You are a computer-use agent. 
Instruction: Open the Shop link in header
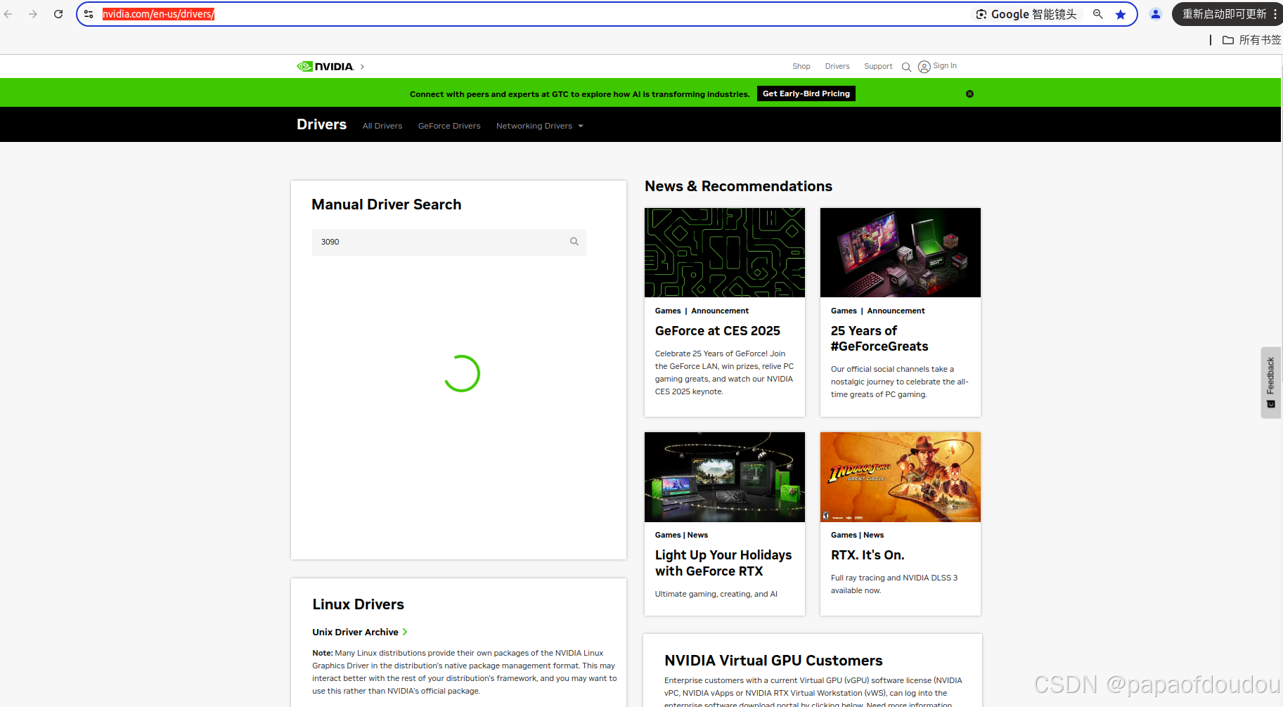tap(801, 66)
